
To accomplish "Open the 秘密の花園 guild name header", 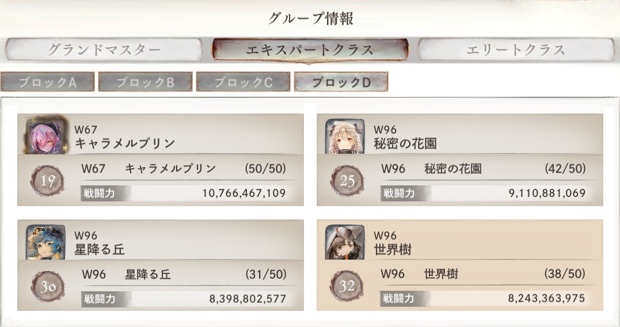I will coord(406,143).
